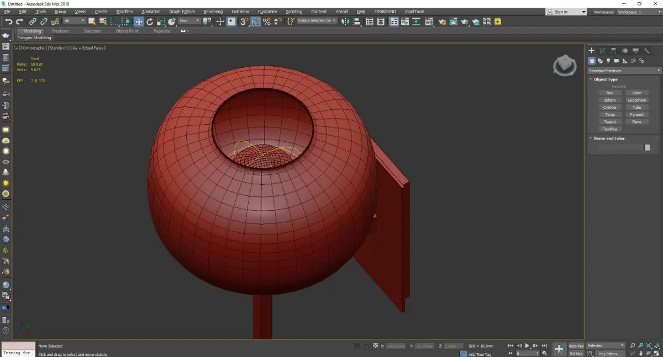Click the object color swatch
This screenshot has height=357, width=663.
647,147
